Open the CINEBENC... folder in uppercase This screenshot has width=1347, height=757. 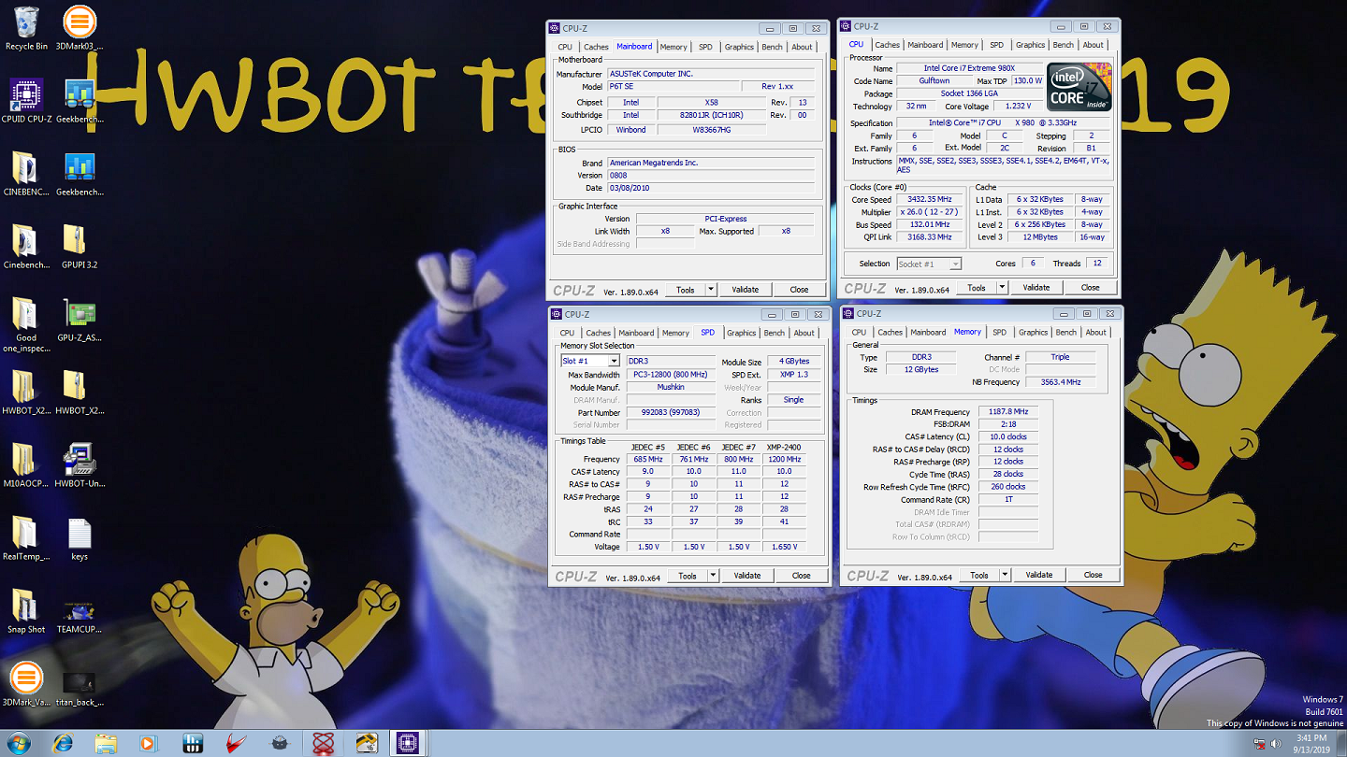click(x=26, y=174)
